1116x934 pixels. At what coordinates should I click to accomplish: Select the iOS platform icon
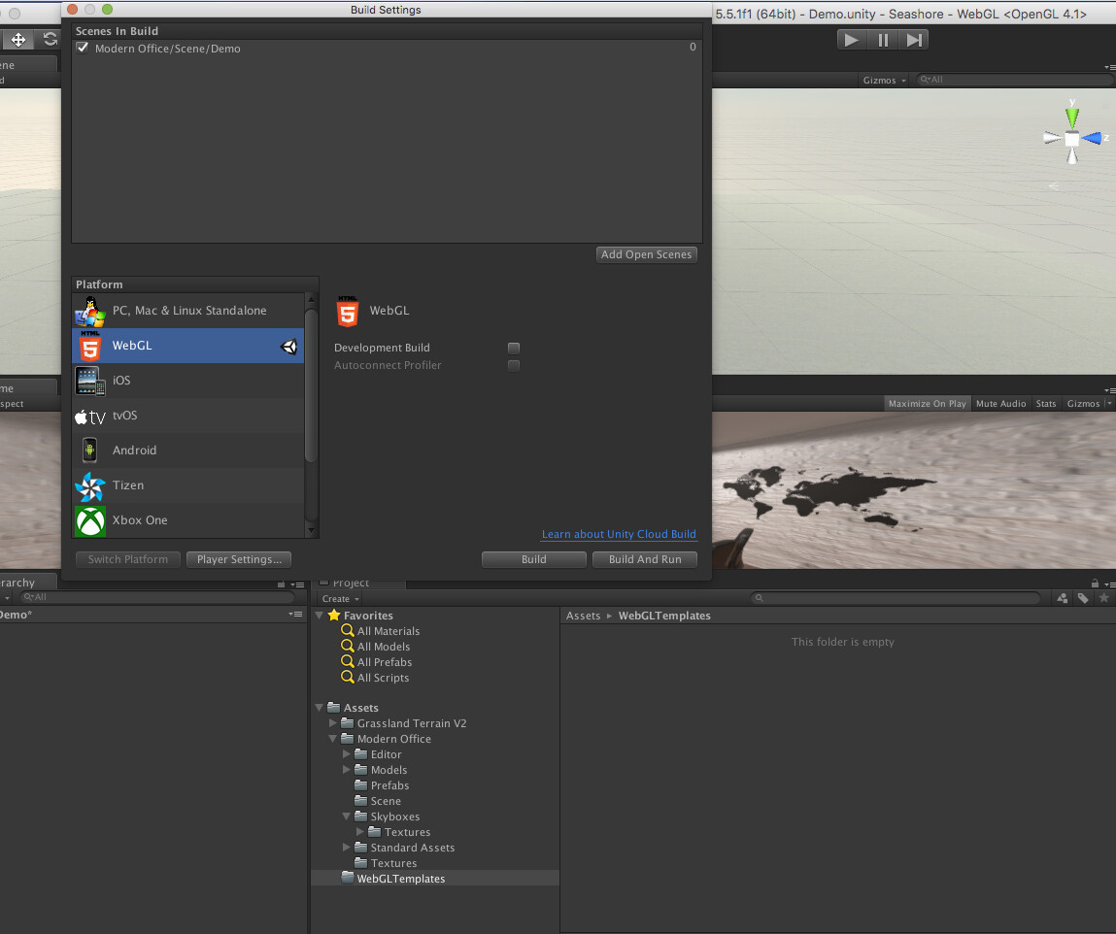click(88, 380)
